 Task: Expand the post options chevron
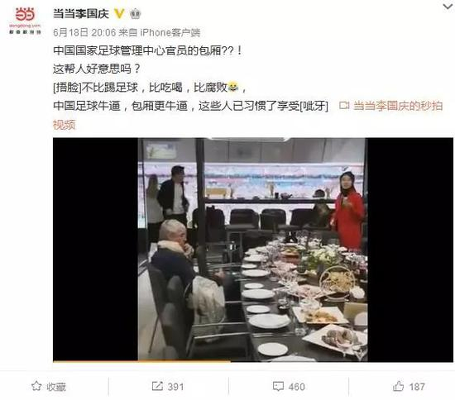(448, 7)
